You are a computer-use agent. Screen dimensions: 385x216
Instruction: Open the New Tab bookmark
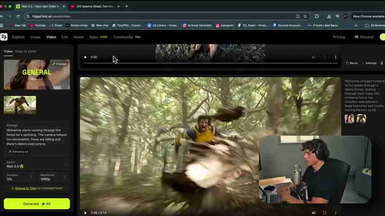pos(18,25)
